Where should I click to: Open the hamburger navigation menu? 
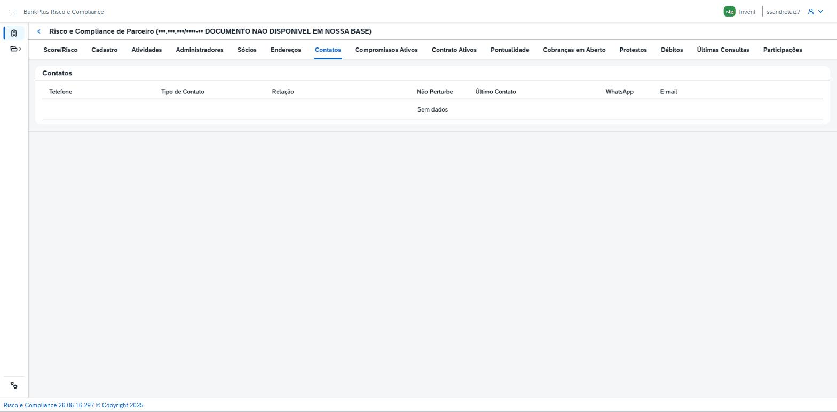(13, 12)
